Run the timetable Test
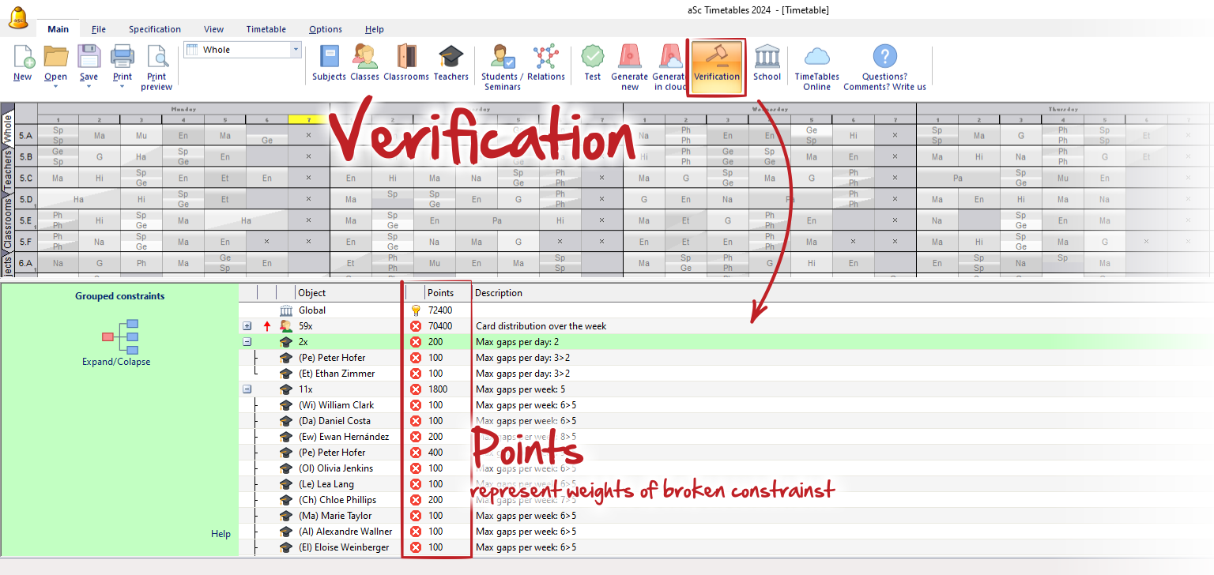This screenshot has height=575, width=1214. pos(593,63)
